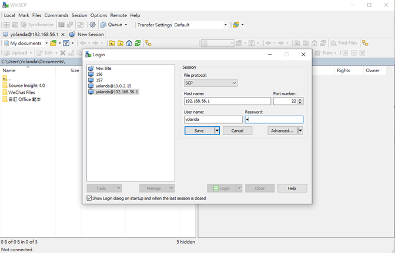Expand the Save button dropdown arrow

pyautogui.click(x=217, y=130)
